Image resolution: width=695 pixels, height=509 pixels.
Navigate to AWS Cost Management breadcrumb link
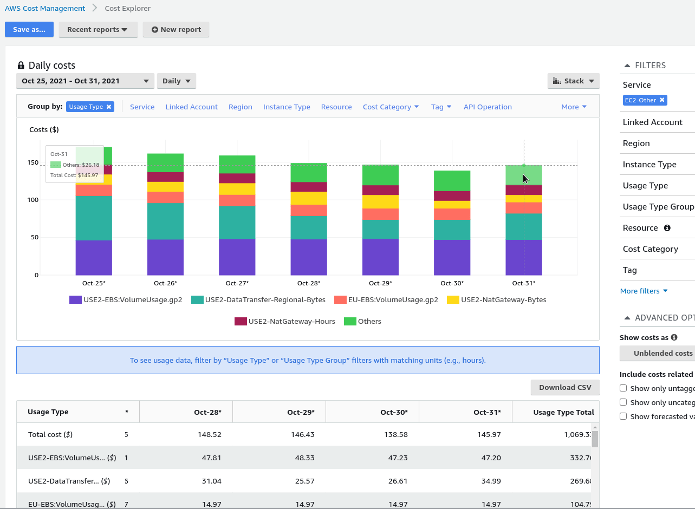coord(45,8)
